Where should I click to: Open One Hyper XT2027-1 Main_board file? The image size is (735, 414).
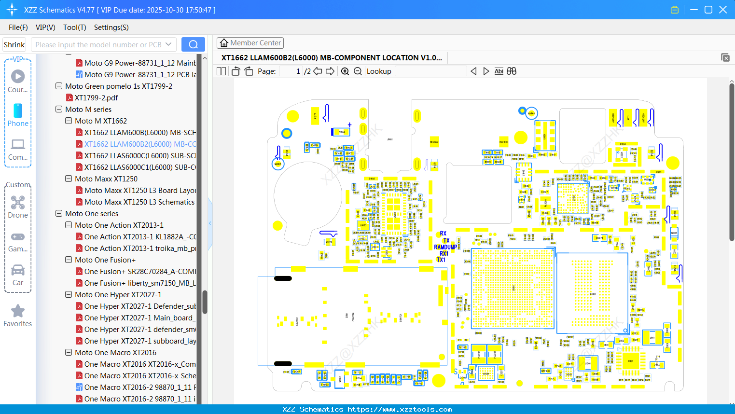click(136, 318)
